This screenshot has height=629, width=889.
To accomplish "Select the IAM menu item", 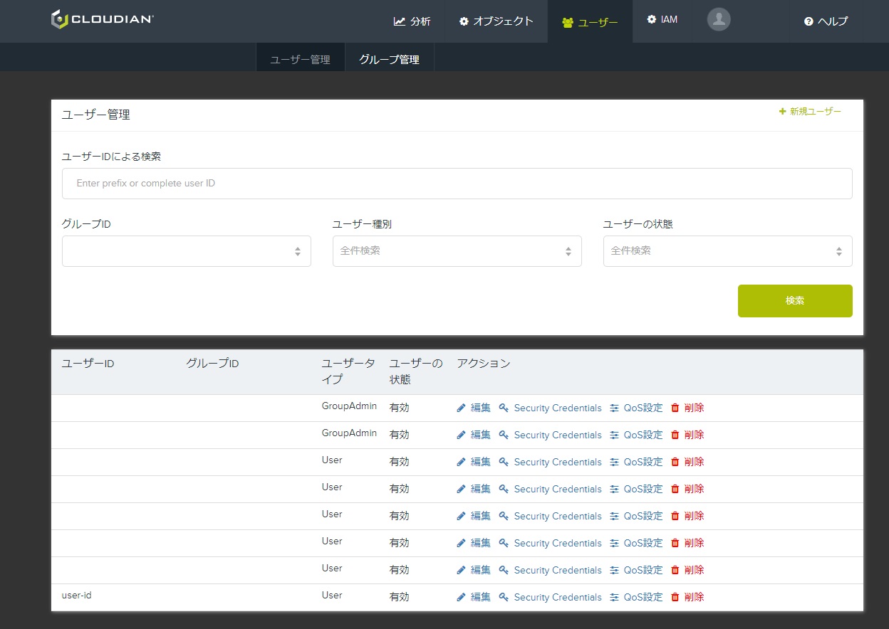I will point(662,20).
